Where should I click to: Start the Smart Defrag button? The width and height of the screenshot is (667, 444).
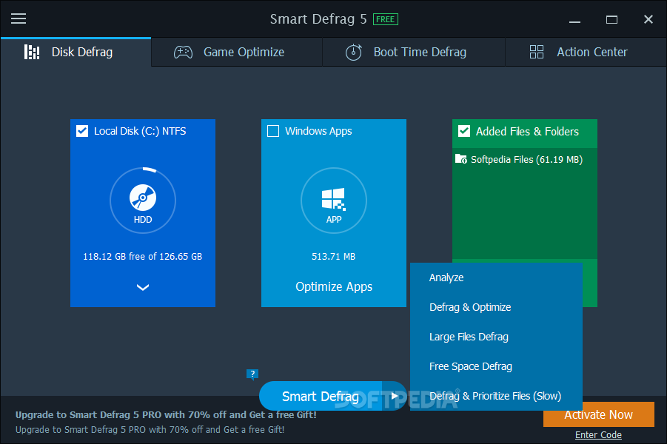coord(321,396)
